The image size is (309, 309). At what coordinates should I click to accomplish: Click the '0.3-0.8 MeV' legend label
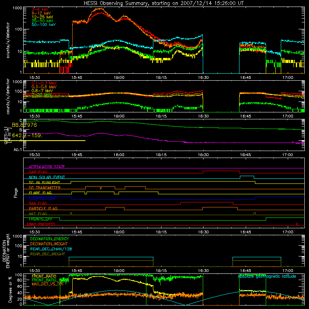click(44, 87)
